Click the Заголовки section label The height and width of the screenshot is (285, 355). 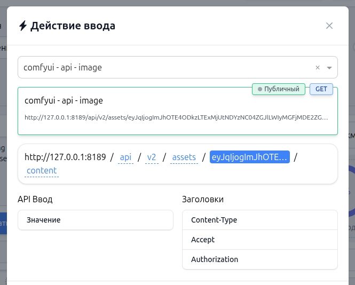tap(203, 199)
